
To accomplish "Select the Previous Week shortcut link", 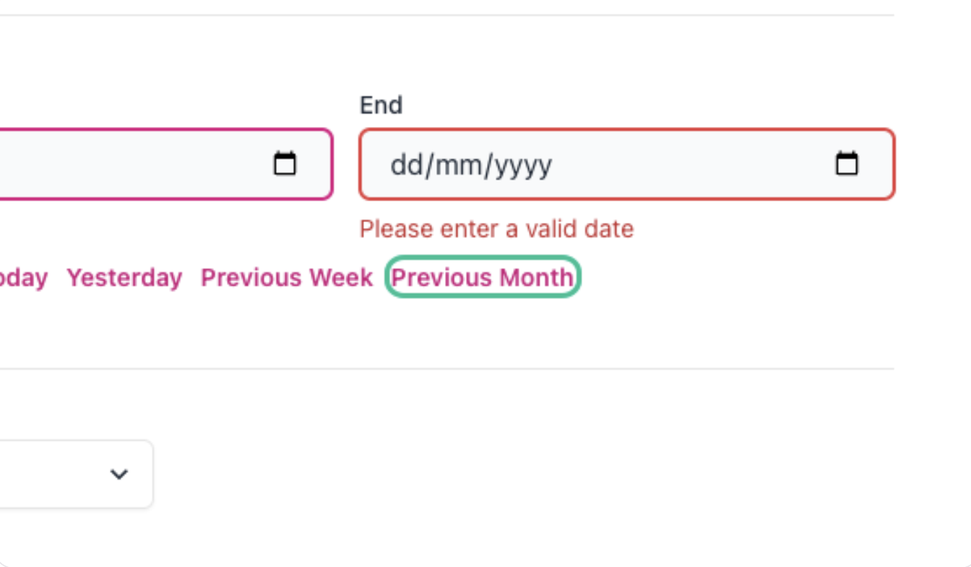I will (x=287, y=277).
